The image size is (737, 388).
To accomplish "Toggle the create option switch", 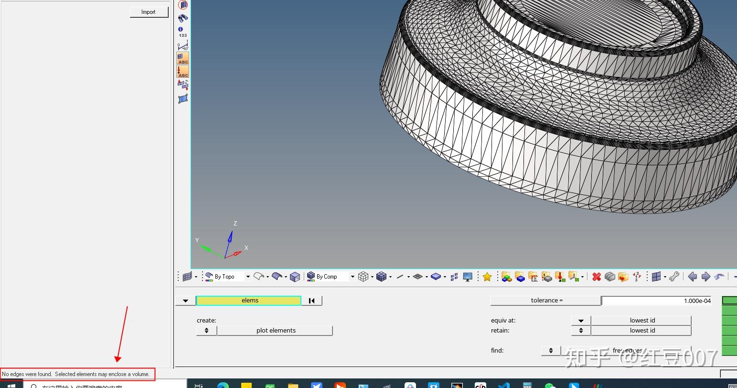I will [x=206, y=331].
